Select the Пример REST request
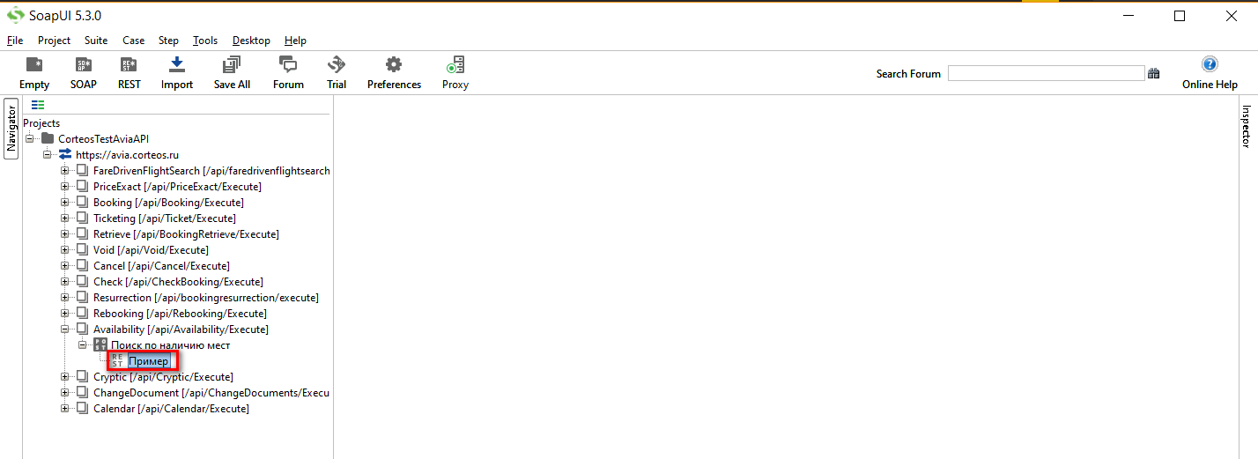 [x=148, y=361]
